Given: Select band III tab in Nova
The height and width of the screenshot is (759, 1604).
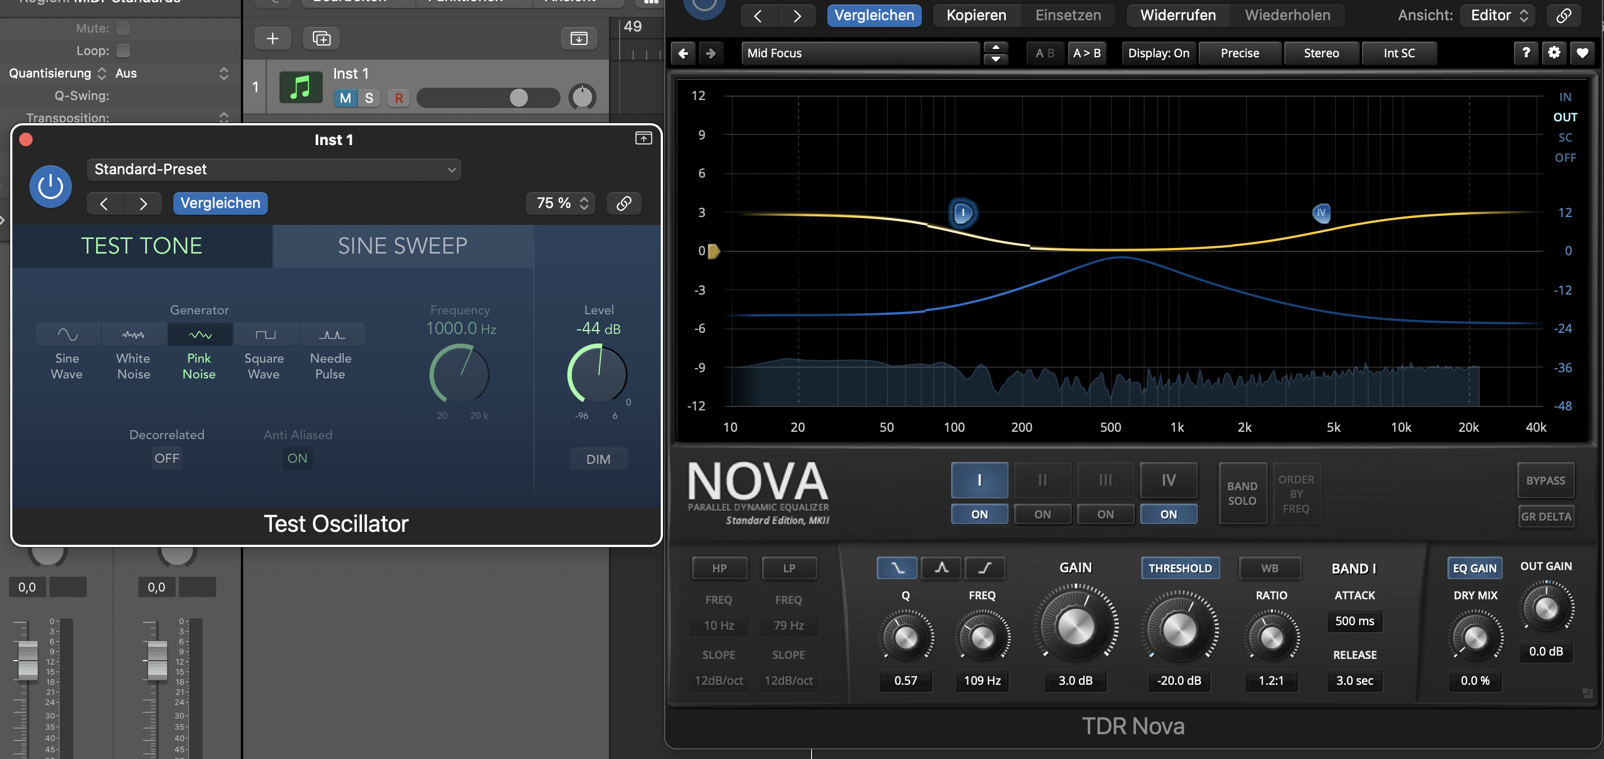Looking at the screenshot, I should (1105, 480).
